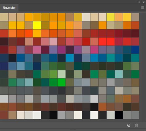Image resolution: width=146 pixels, height=131 pixels.
Task: Choose the pale pink swatch
Action: [x=53, y=42]
